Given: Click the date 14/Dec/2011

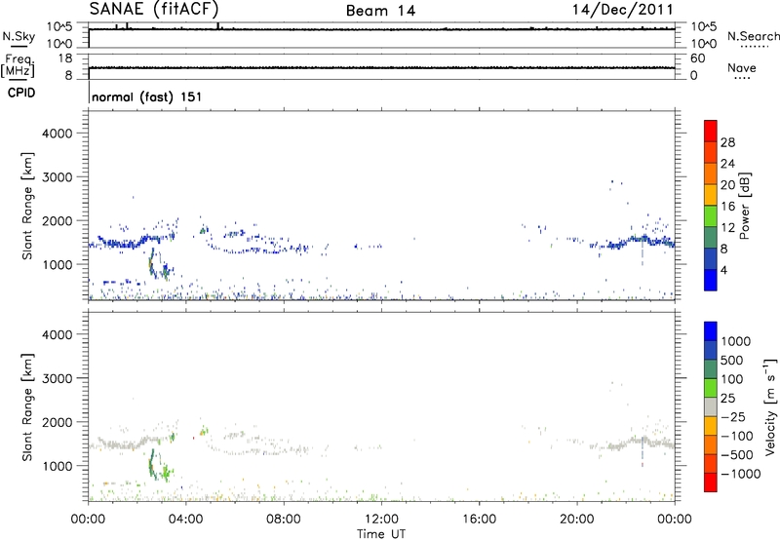Looking at the screenshot, I should [622, 10].
